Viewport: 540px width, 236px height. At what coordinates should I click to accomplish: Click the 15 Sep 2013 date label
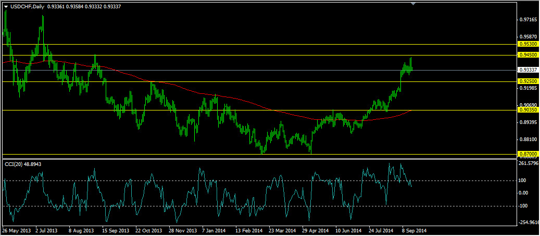tap(116, 231)
